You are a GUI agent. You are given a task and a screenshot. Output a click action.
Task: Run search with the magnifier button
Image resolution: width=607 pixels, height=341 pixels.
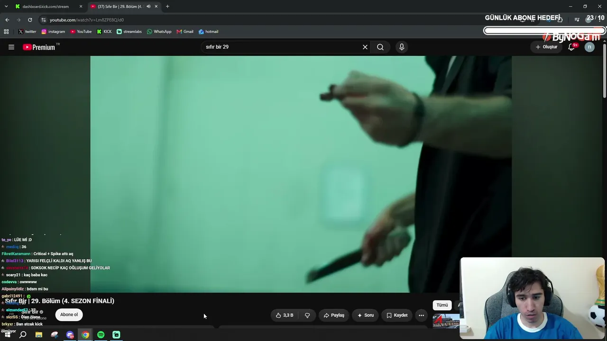point(380,47)
